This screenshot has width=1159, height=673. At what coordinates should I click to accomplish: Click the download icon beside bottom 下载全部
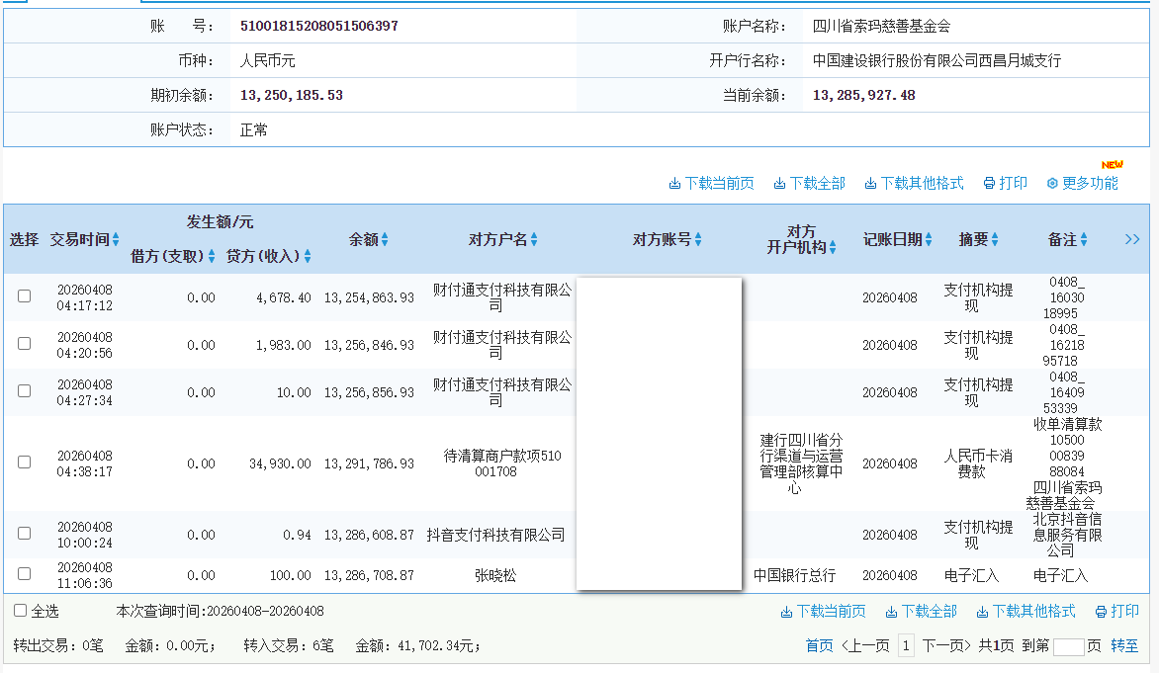[889, 611]
